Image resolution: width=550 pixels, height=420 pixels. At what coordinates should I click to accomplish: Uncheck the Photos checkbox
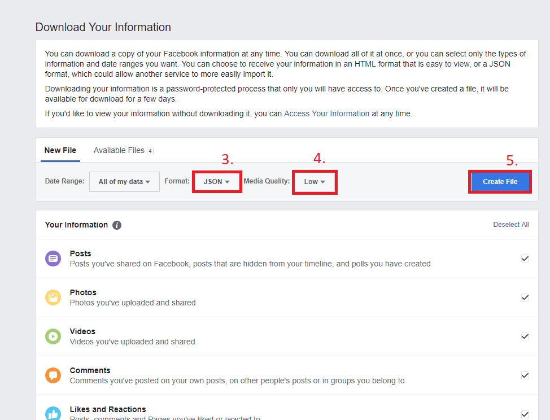525,297
